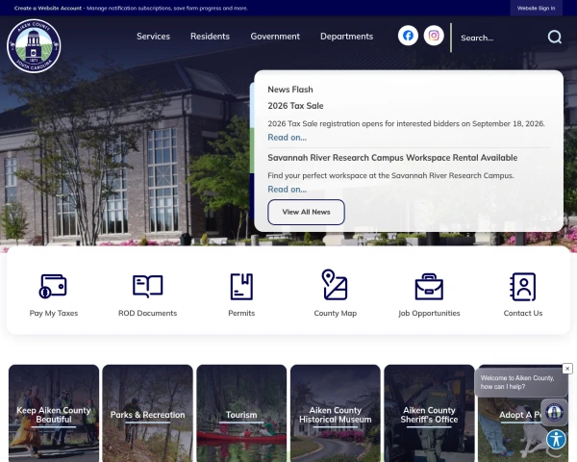The image size is (577, 462).
Task: Open the Keep Aiken County Beautiful tile
Action: pos(54,413)
